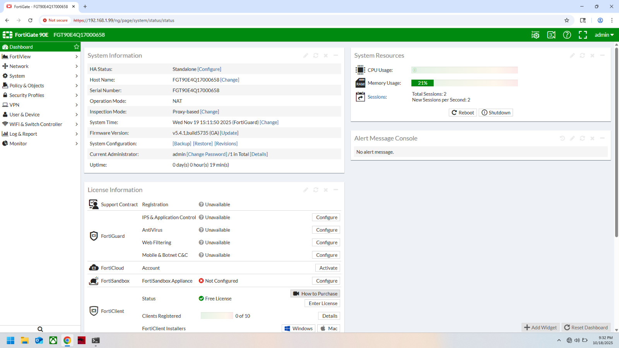Activate the FortiCloud account
The image size is (619, 348).
tap(328, 268)
